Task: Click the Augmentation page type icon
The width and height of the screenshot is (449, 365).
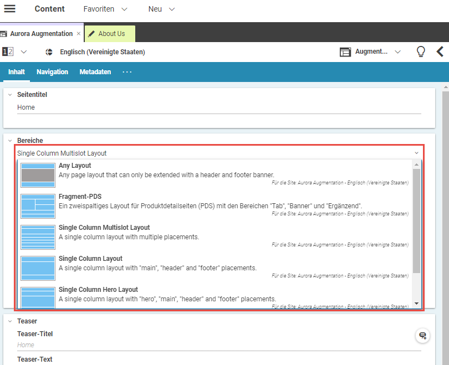Action: click(x=345, y=52)
